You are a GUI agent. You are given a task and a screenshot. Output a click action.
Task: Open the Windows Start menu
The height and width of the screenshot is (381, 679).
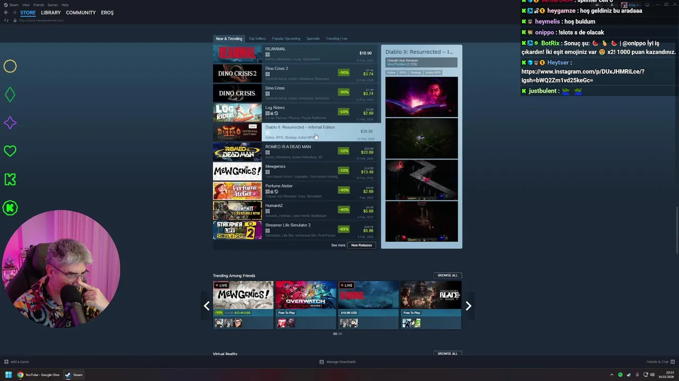tap(8, 375)
